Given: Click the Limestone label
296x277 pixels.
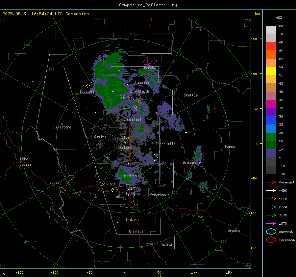Looking at the screenshot, I should pyautogui.click(x=62, y=127).
